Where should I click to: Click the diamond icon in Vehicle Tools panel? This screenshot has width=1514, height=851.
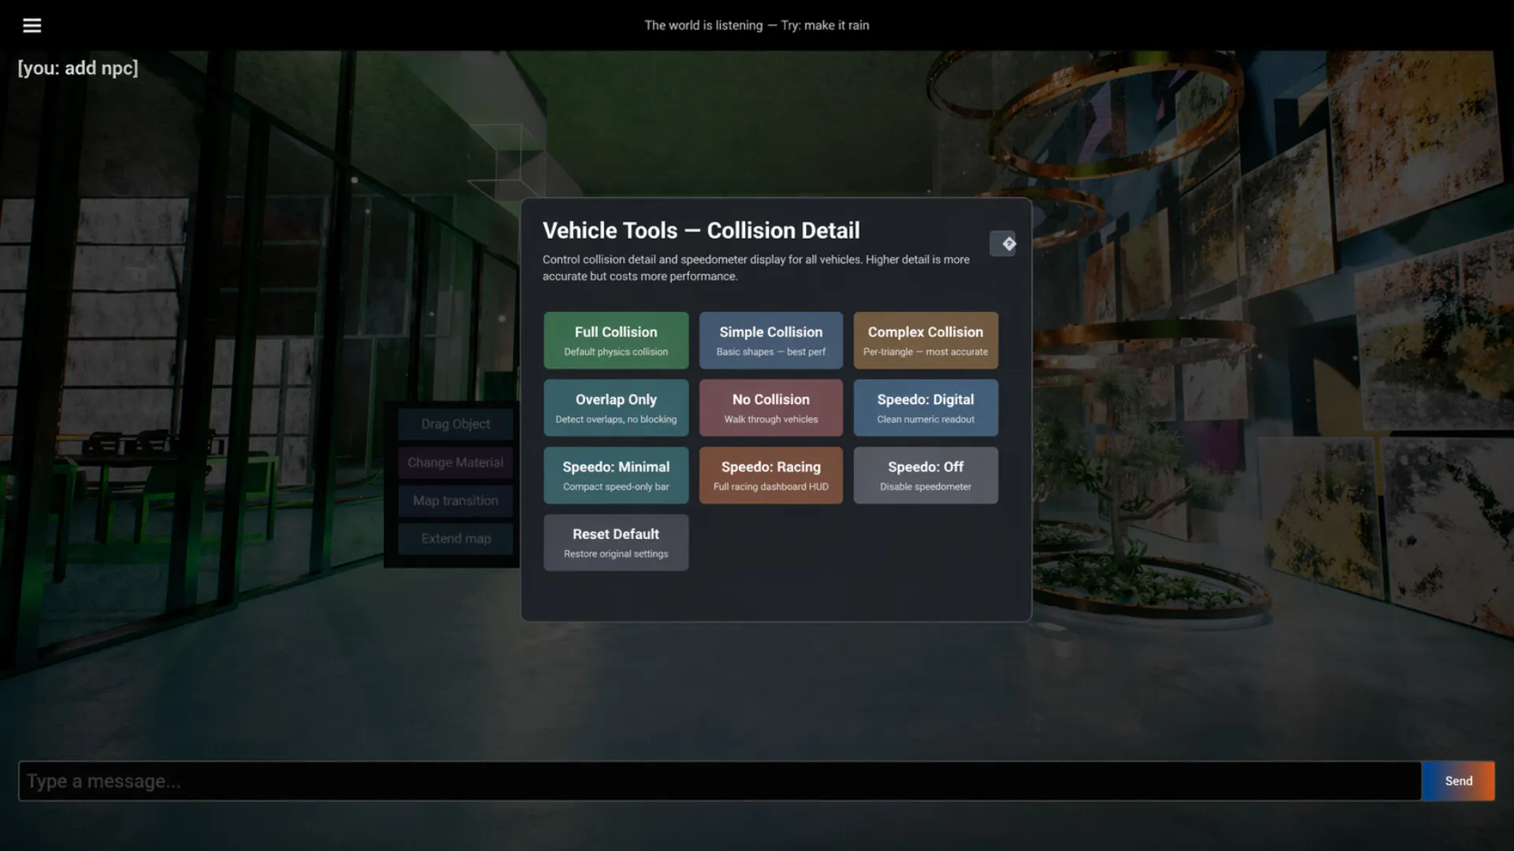1003,243
